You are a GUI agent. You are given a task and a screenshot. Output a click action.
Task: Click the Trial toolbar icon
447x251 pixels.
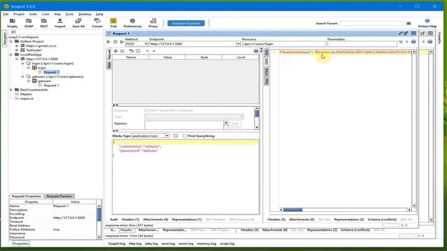coord(113,23)
